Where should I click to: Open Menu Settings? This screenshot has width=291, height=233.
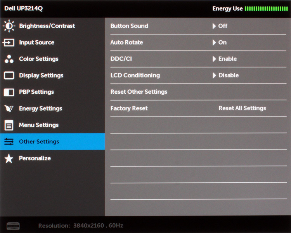pyautogui.click(x=52, y=125)
